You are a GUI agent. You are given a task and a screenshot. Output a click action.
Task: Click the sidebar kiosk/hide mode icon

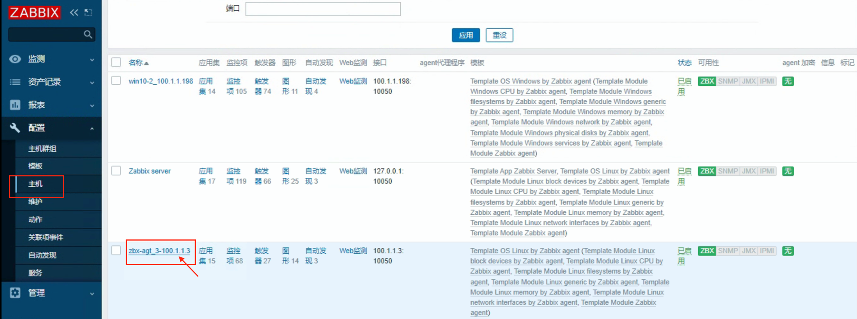pos(88,12)
